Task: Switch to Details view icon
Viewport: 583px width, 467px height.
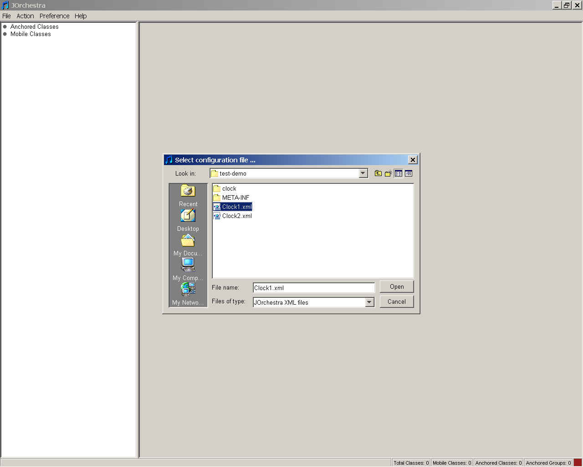Action: (x=409, y=173)
